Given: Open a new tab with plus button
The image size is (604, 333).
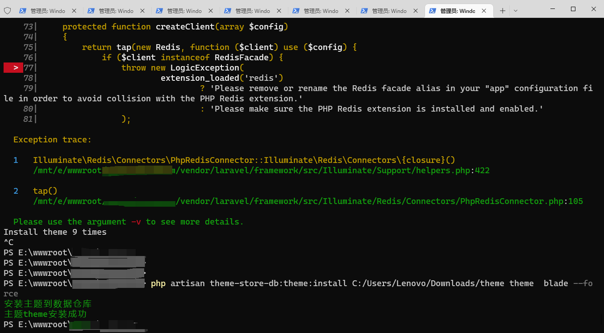Looking at the screenshot, I should point(503,11).
